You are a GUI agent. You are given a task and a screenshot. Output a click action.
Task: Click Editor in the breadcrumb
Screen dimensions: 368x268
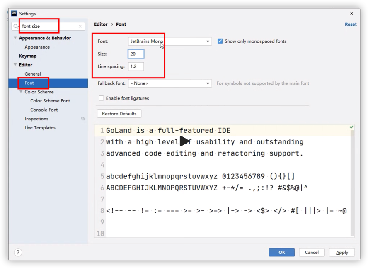101,24
